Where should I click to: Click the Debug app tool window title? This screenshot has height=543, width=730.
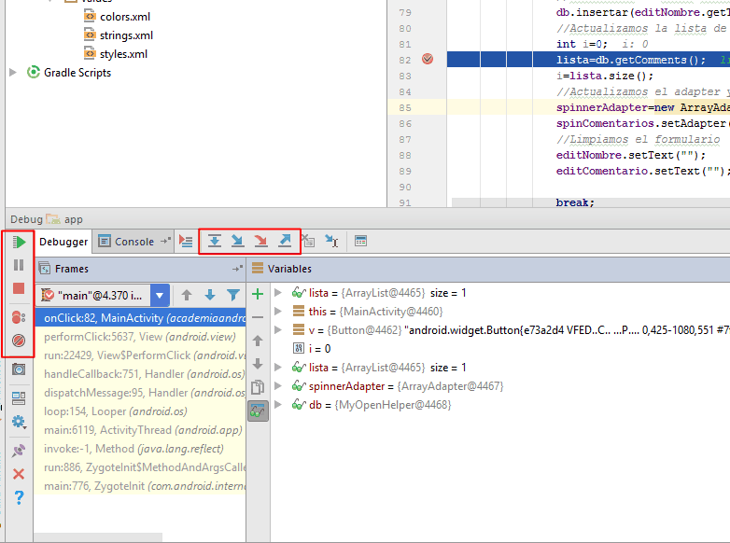tap(47, 219)
